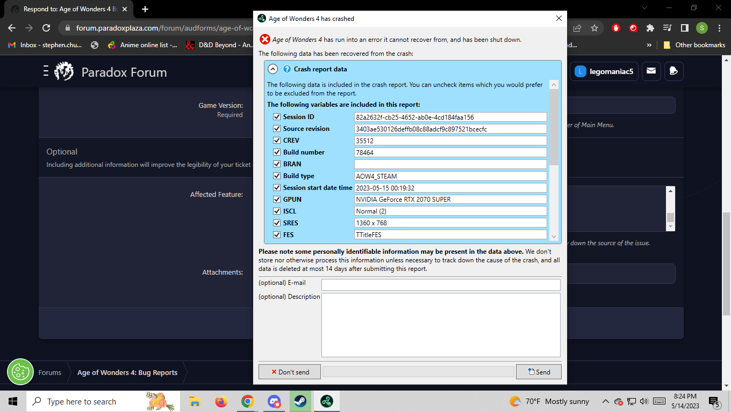Uncheck the Build type checkbox
The height and width of the screenshot is (412, 731).
point(277,176)
